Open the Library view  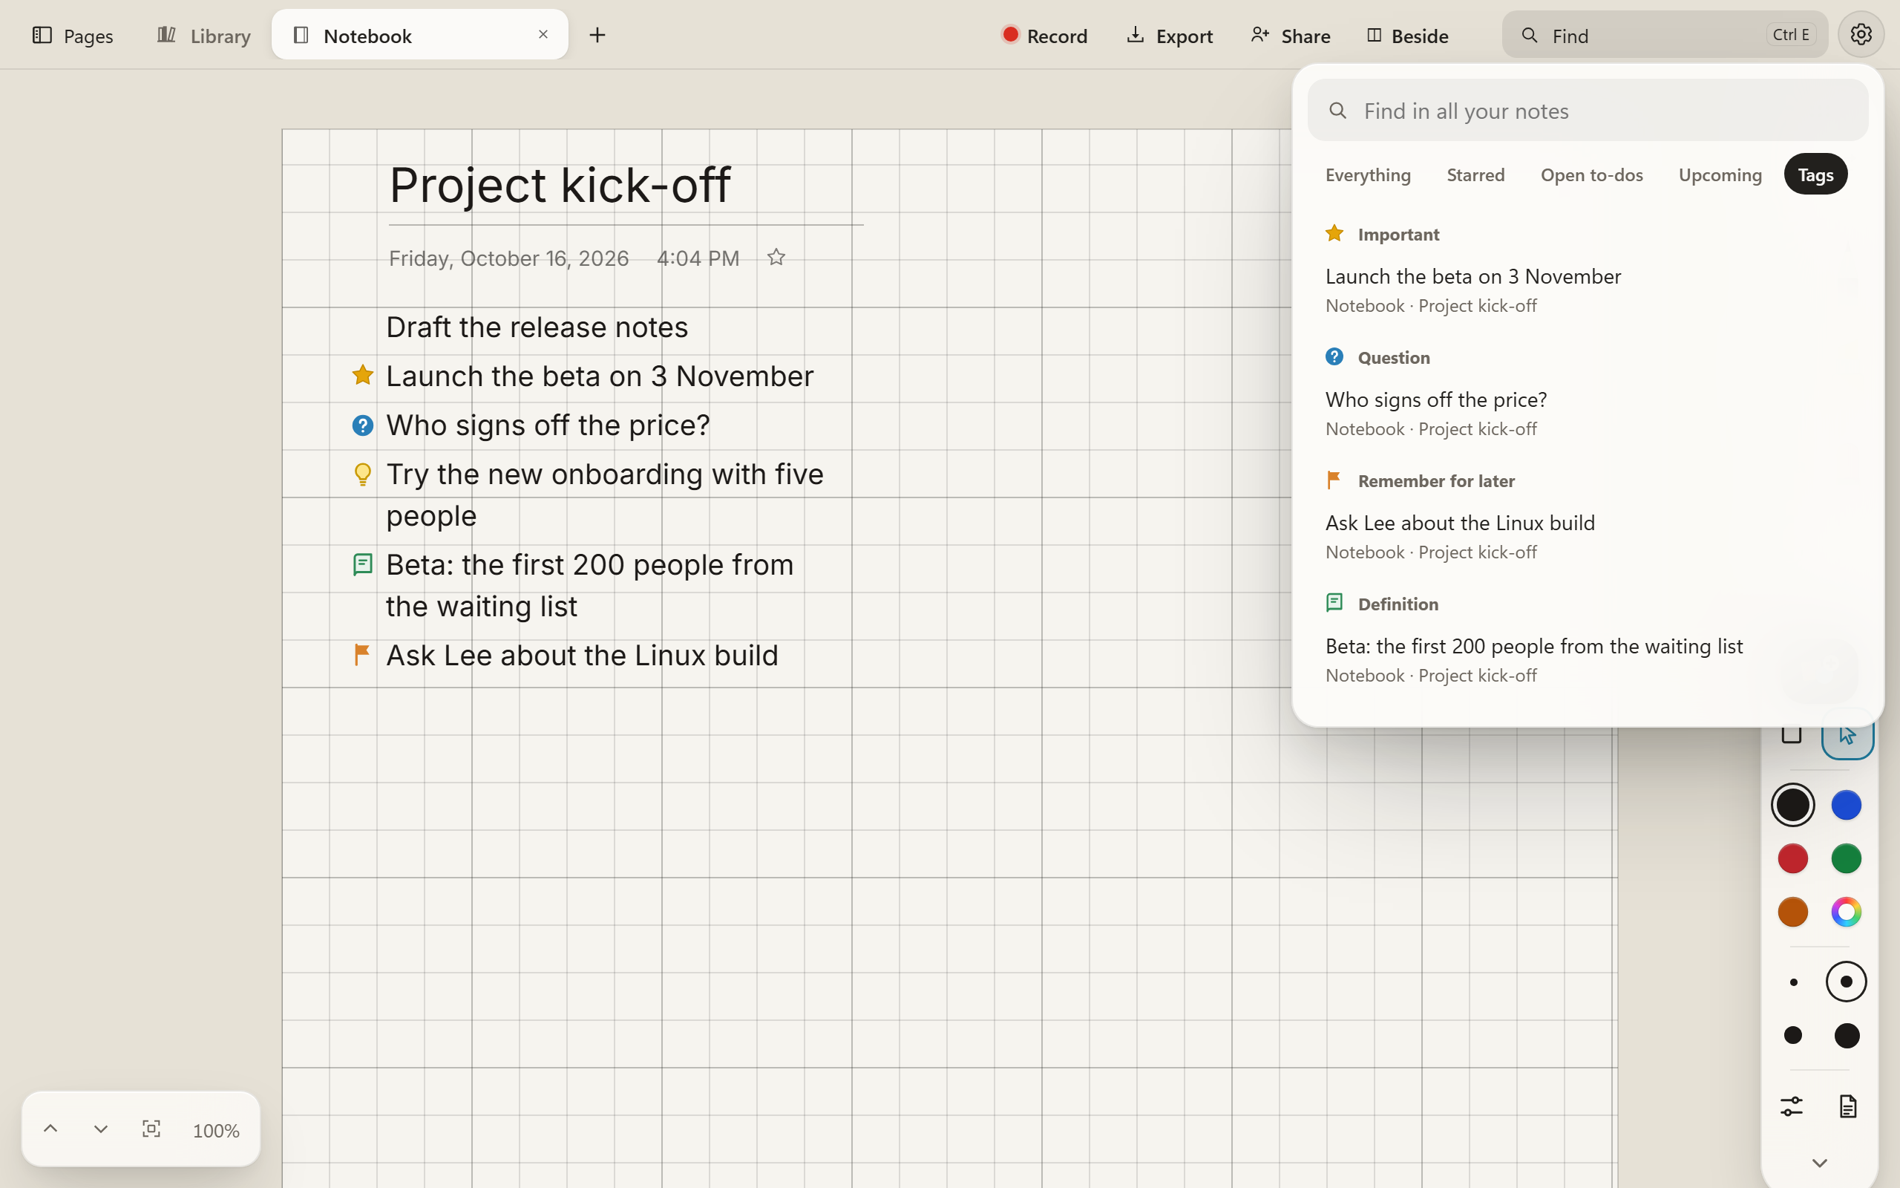(203, 36)
